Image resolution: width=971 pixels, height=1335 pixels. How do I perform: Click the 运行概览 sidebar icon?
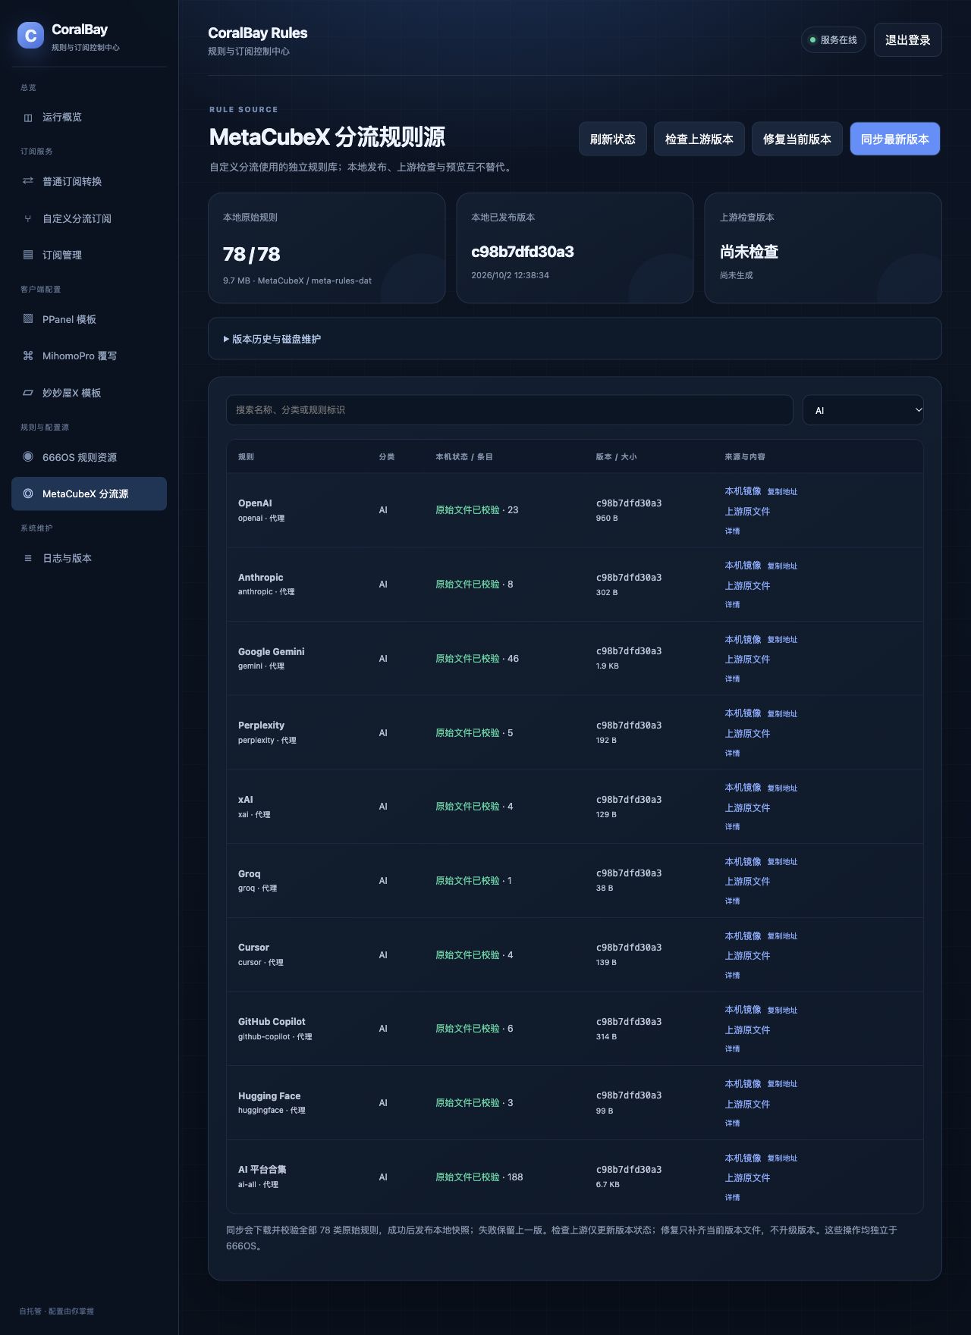pyautogui.click(x=28, y=118)
